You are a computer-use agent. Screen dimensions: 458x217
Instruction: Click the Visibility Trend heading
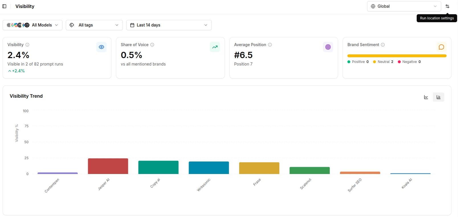click(26, 96)
